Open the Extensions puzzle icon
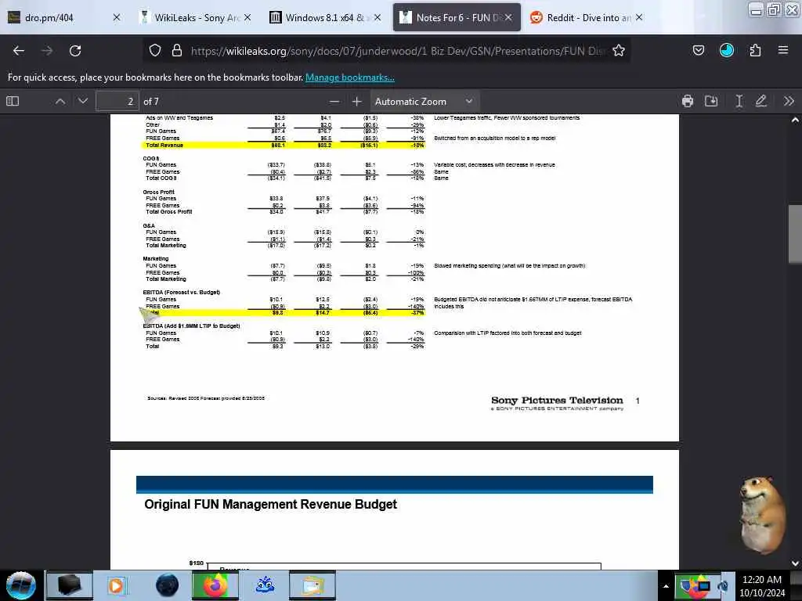The height and width of the screenshot is (601, 802). 755,50
